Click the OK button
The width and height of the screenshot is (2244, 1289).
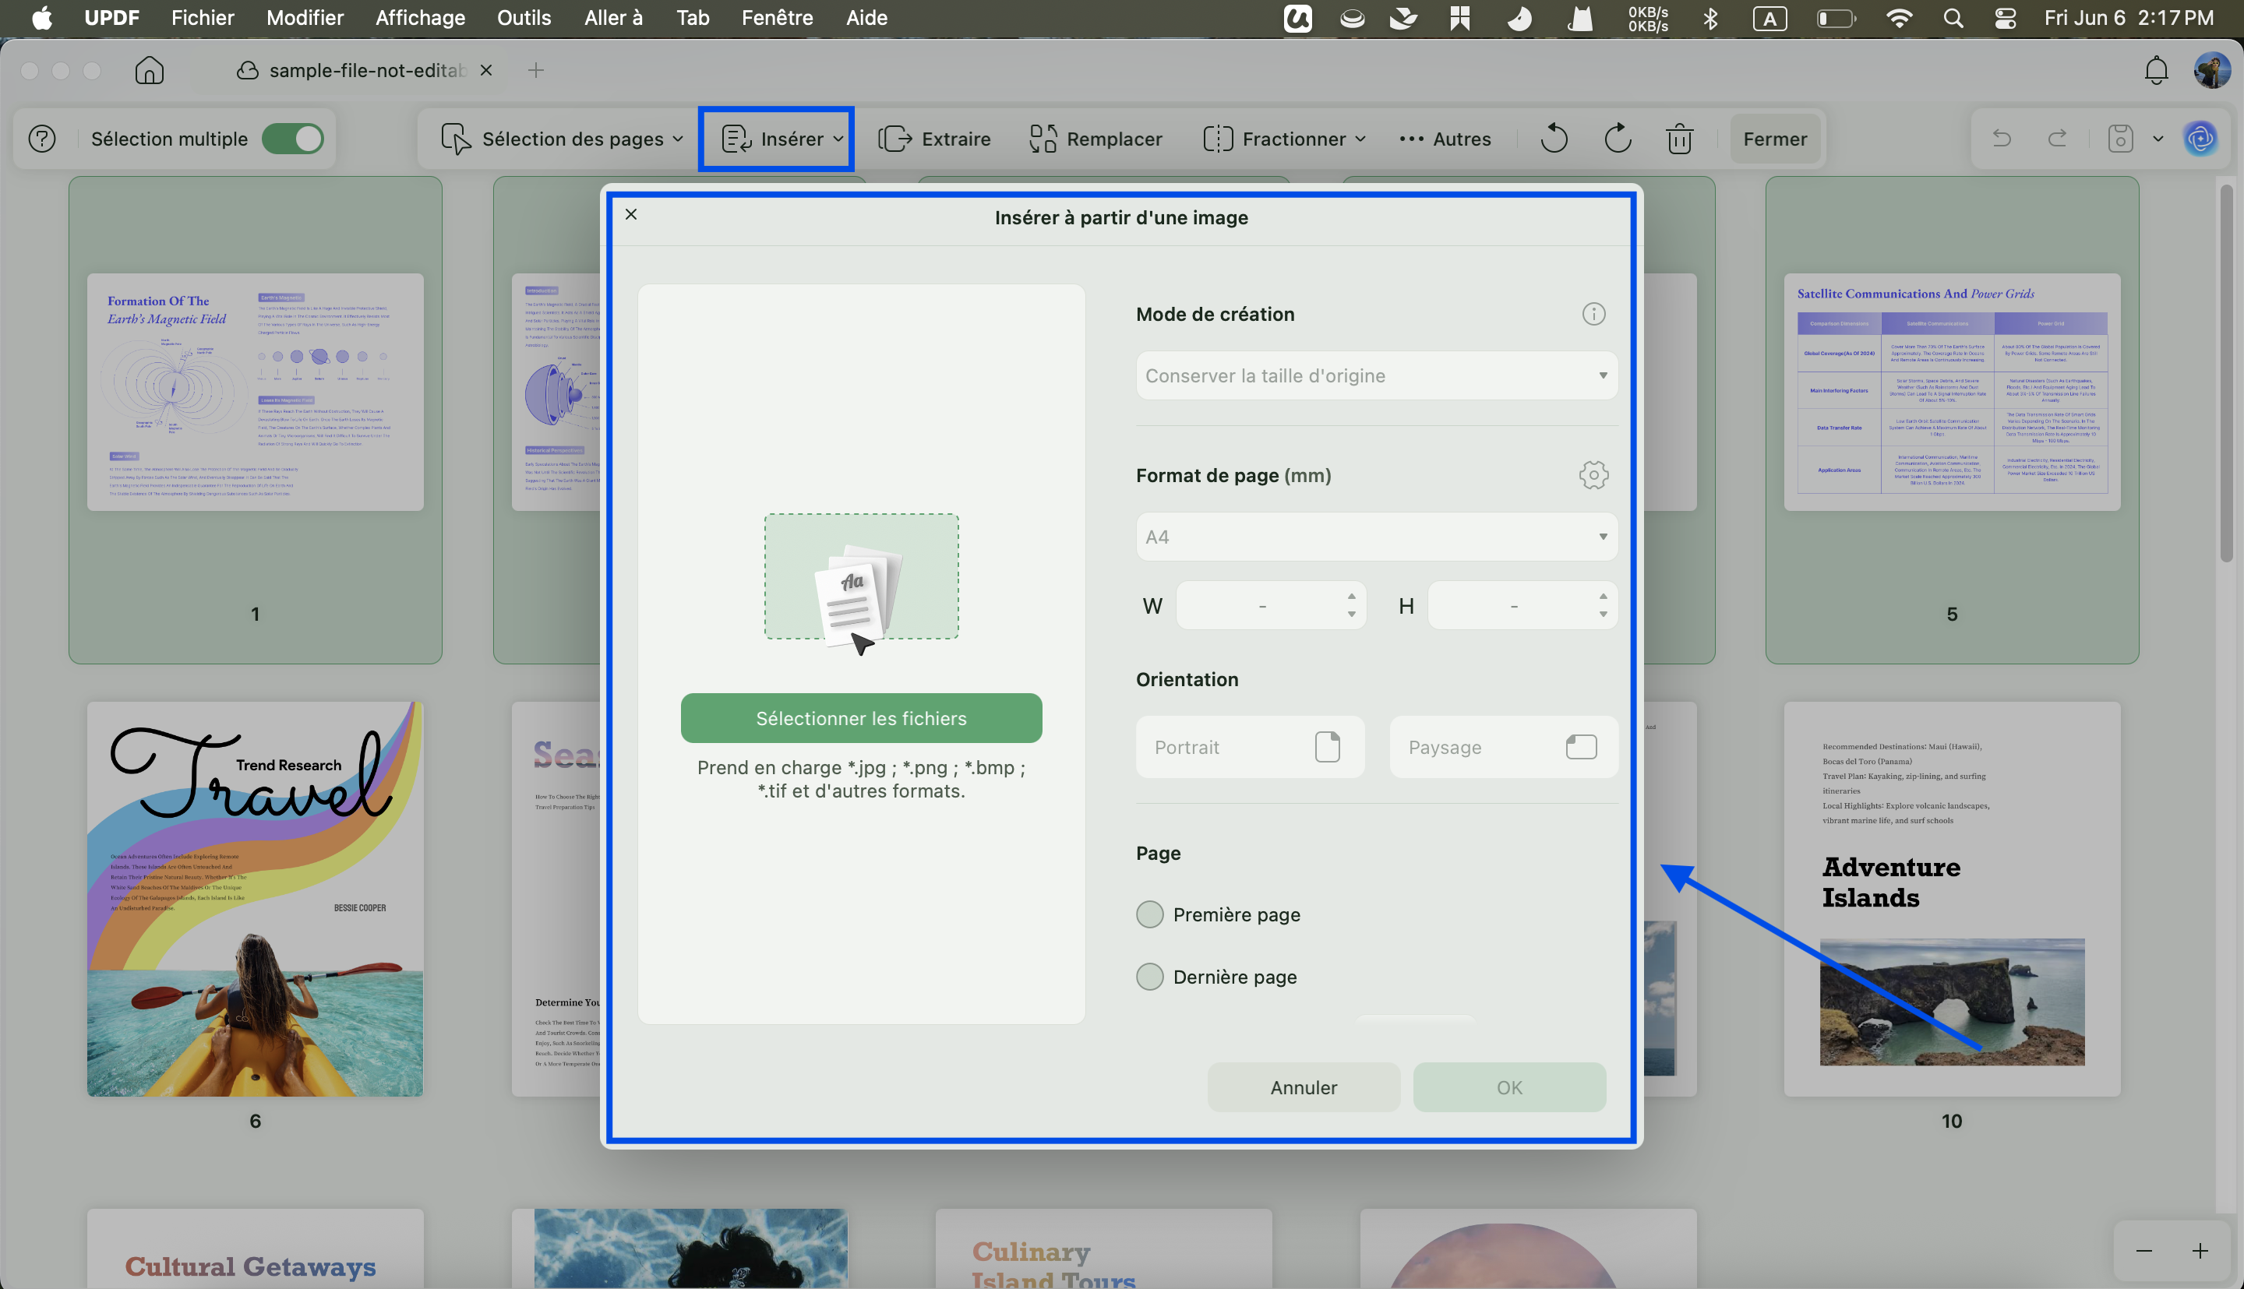1509,1087
